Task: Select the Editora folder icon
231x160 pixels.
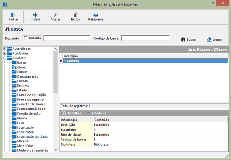Action: pyautogui.click(x=14, y=81)
